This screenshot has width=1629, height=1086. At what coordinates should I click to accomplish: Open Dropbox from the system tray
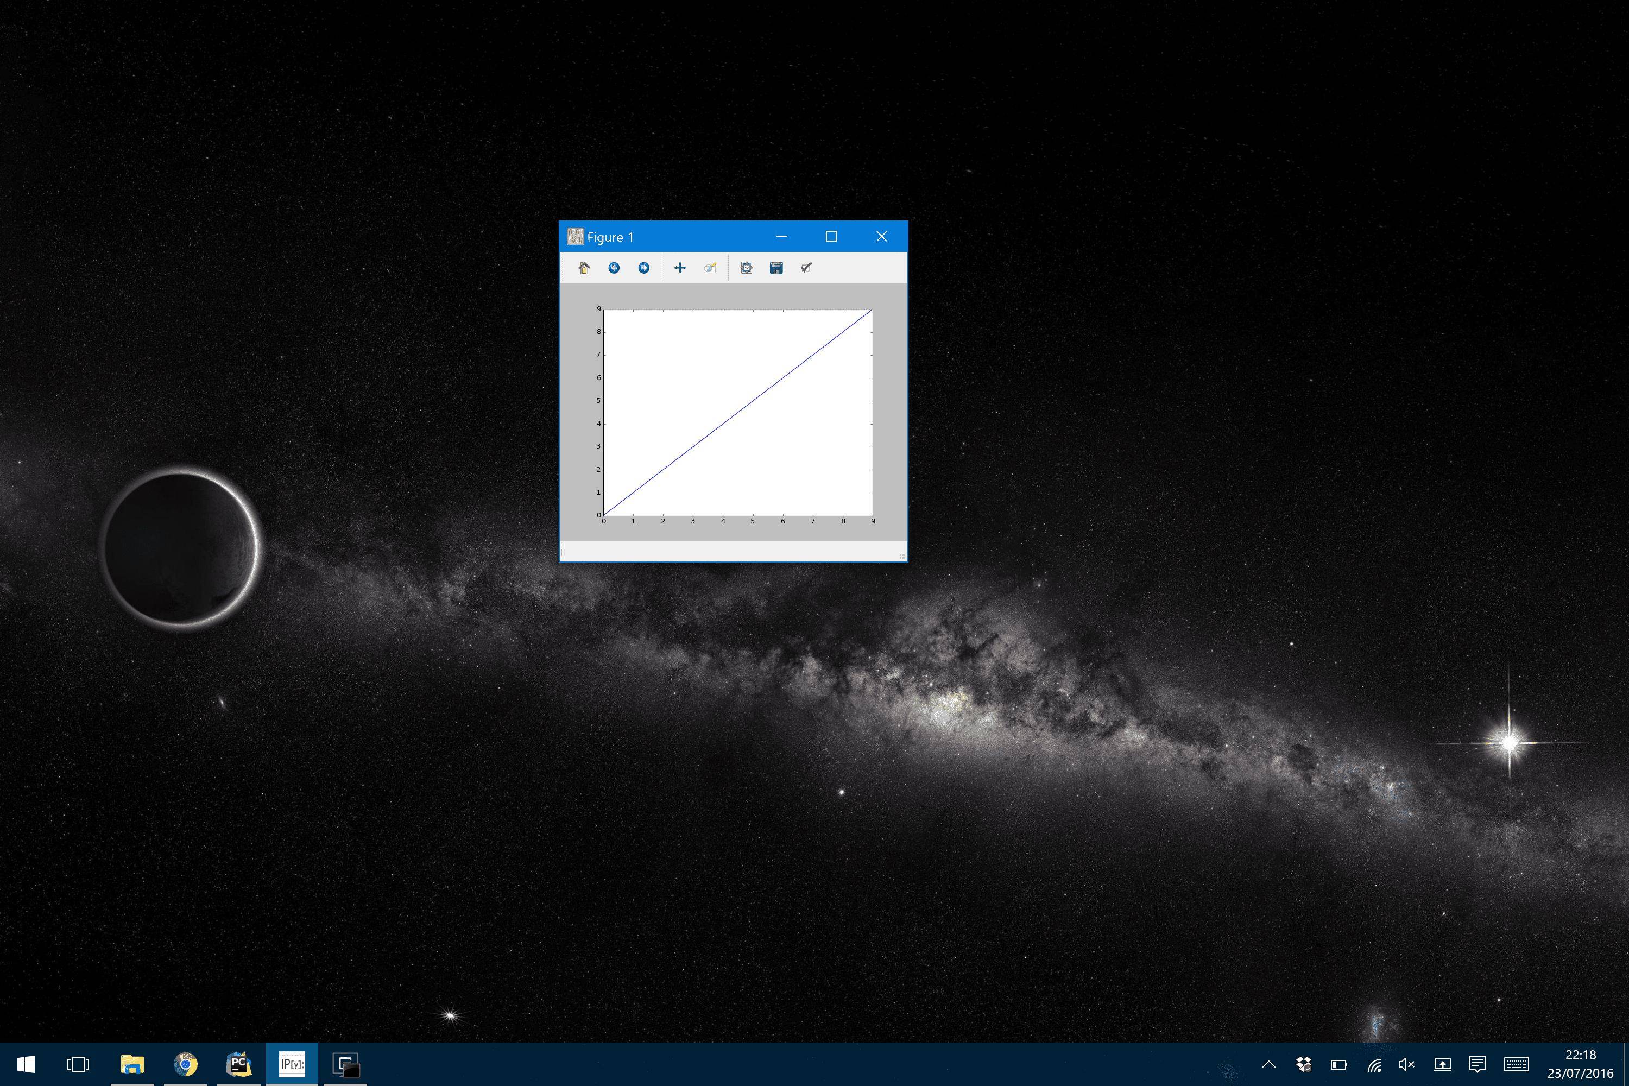[1304, 1064]
